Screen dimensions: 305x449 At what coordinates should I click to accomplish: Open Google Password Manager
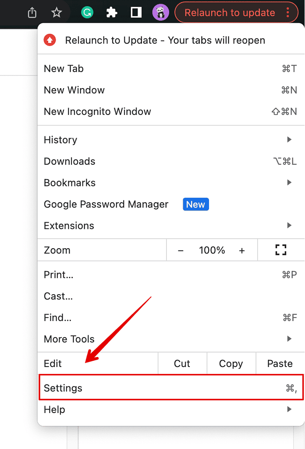106,204
